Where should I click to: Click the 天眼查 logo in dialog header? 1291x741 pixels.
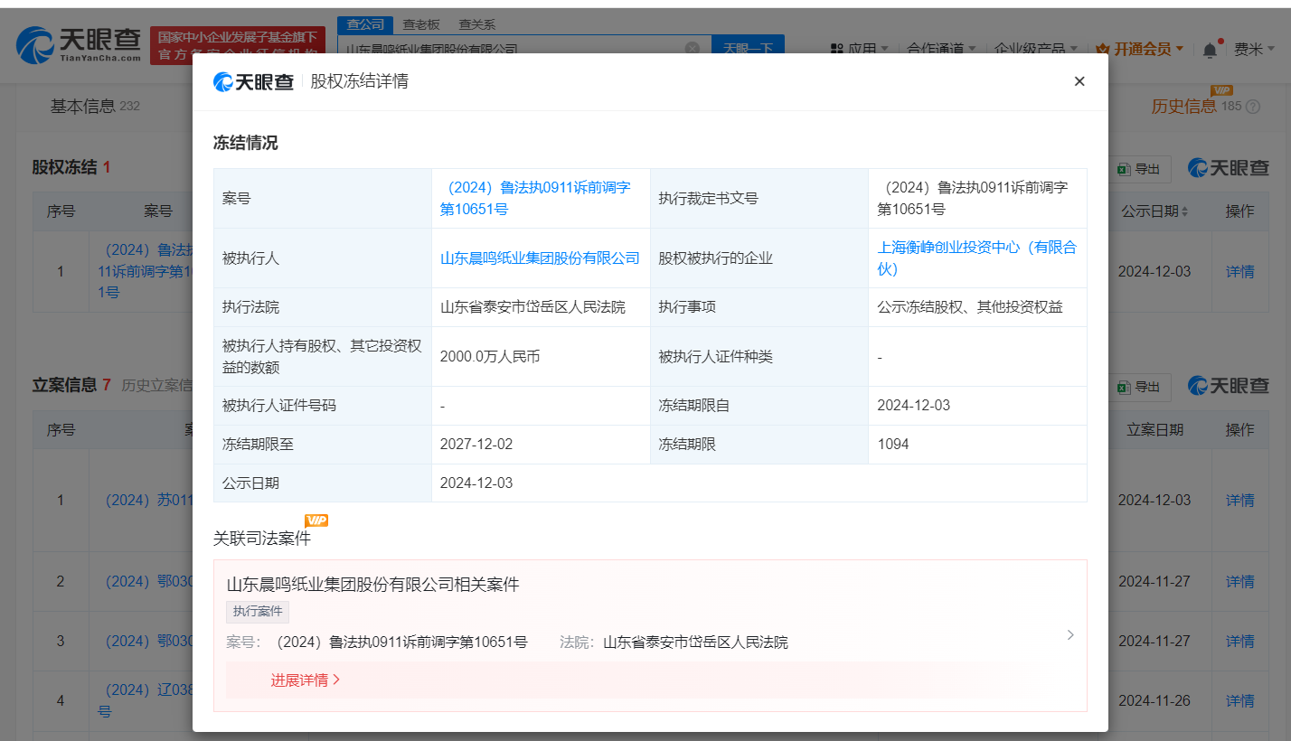pyautogui.click(x=254, y=81)
